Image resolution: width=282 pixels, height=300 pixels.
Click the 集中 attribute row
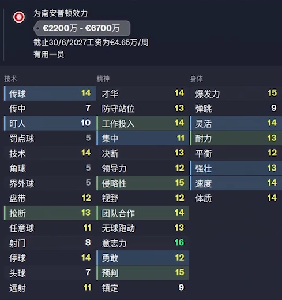(143, 138)
